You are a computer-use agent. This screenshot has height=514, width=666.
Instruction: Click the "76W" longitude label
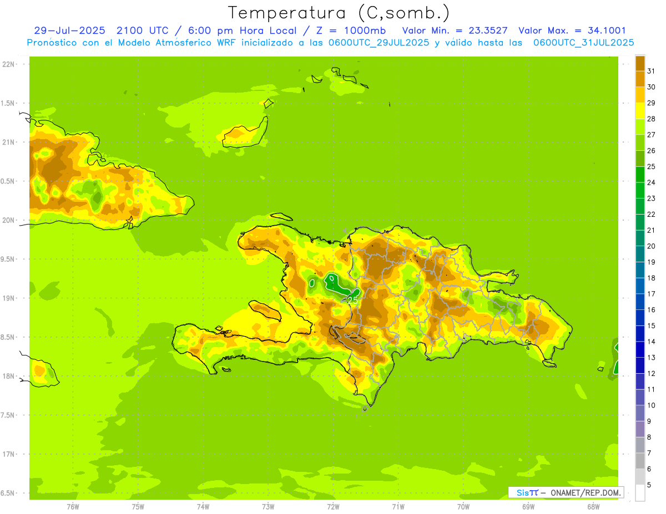[73, 506]
